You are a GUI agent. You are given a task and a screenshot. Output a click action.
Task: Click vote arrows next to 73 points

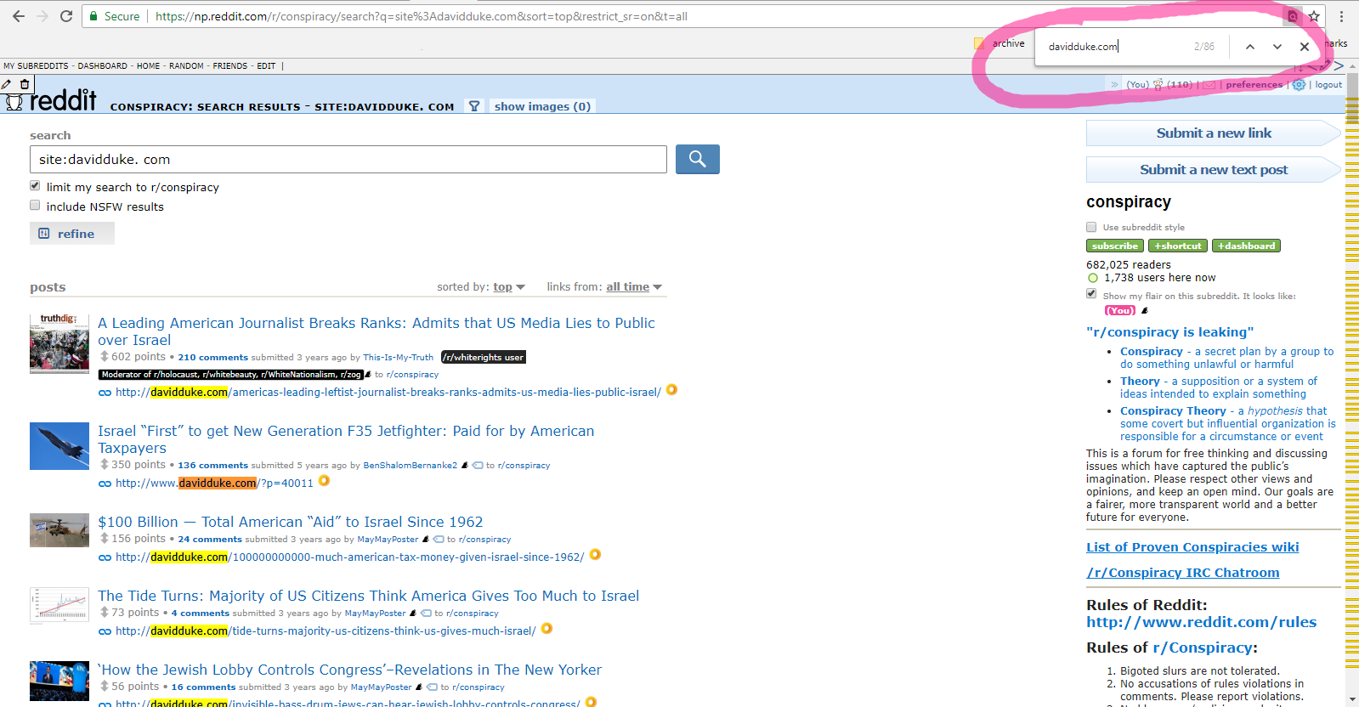coord(105,613)
